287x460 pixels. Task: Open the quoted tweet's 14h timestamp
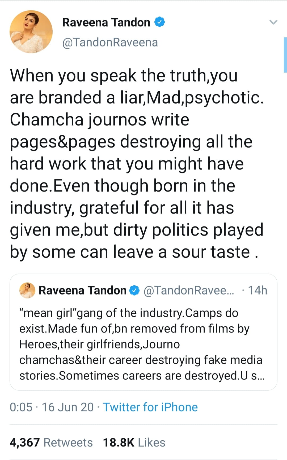(x=257, y=291)
